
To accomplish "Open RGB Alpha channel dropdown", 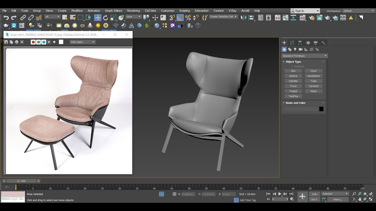I will [x=83, y=42].
